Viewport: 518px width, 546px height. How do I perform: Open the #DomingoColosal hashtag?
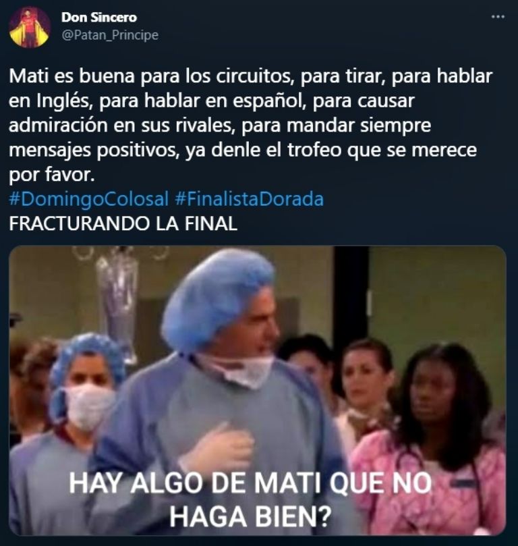[89, 199]
